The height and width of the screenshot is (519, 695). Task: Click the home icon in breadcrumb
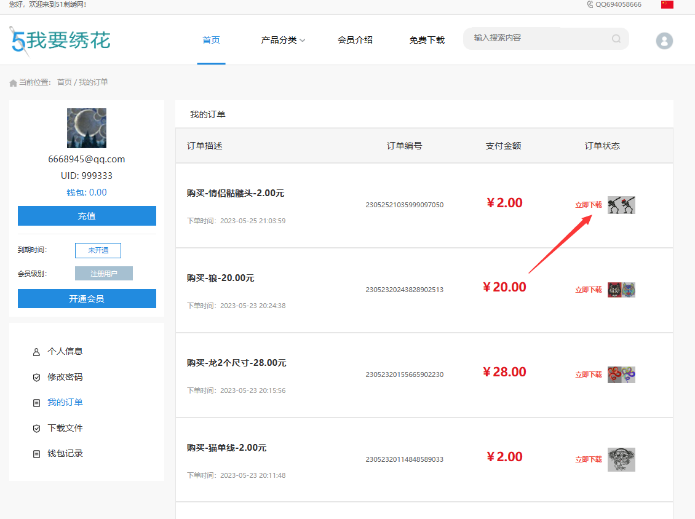pyautogui.click(x=14, y=83)
